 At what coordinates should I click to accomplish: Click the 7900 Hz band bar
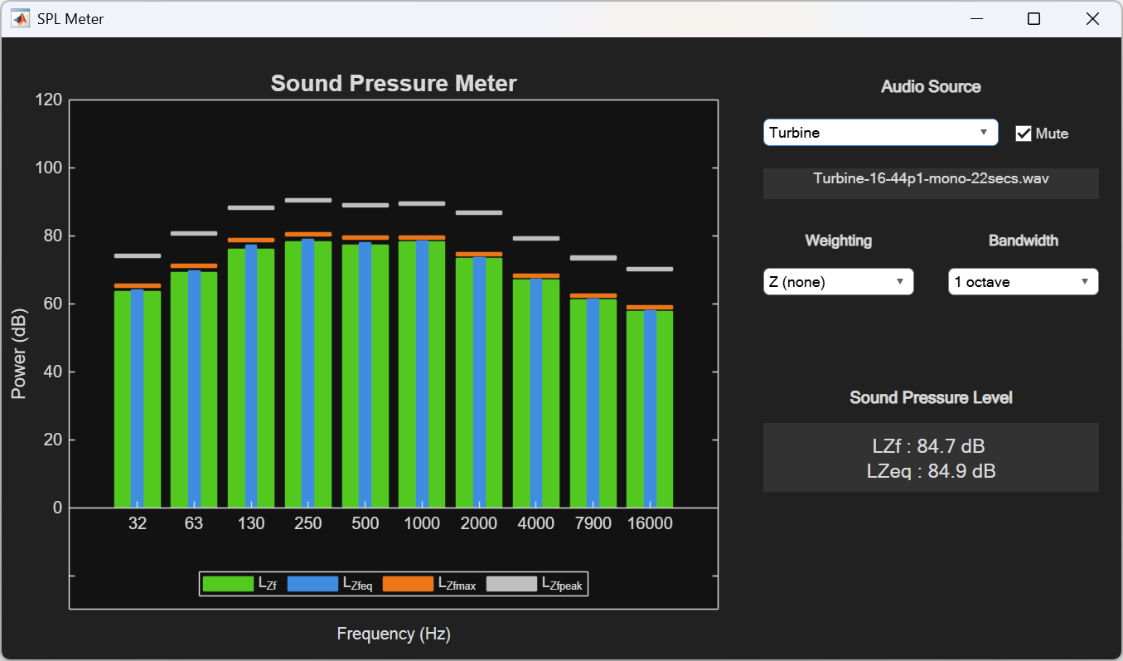point(593,403)
